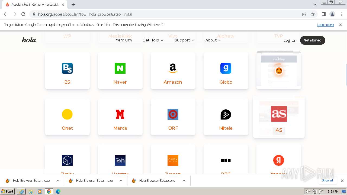Close the Popular sites in Germany tab

click(x=63, y=5)
